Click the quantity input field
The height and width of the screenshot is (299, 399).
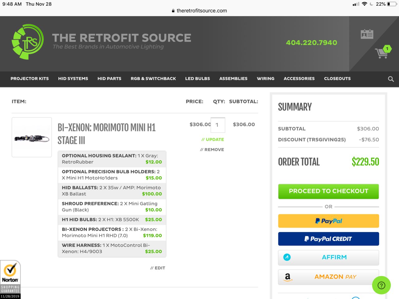coord(218,125)
